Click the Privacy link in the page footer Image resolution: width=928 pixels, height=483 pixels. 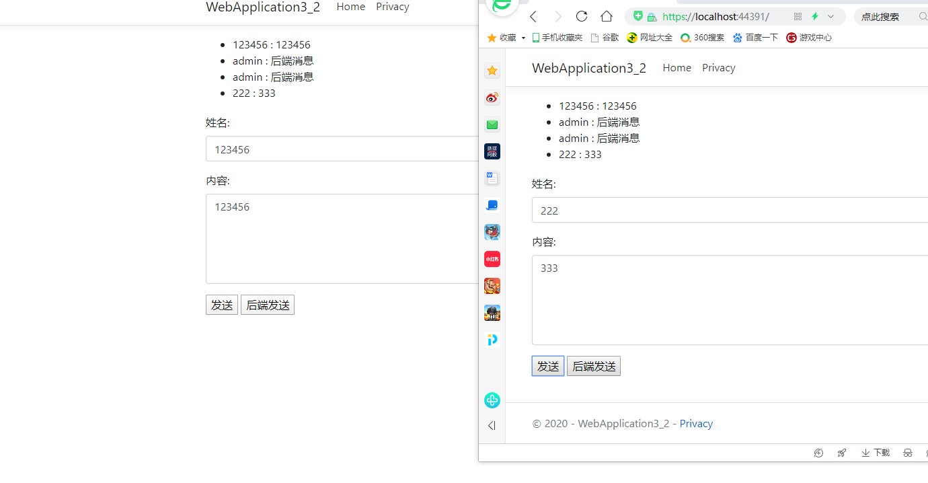coord(696,423)
